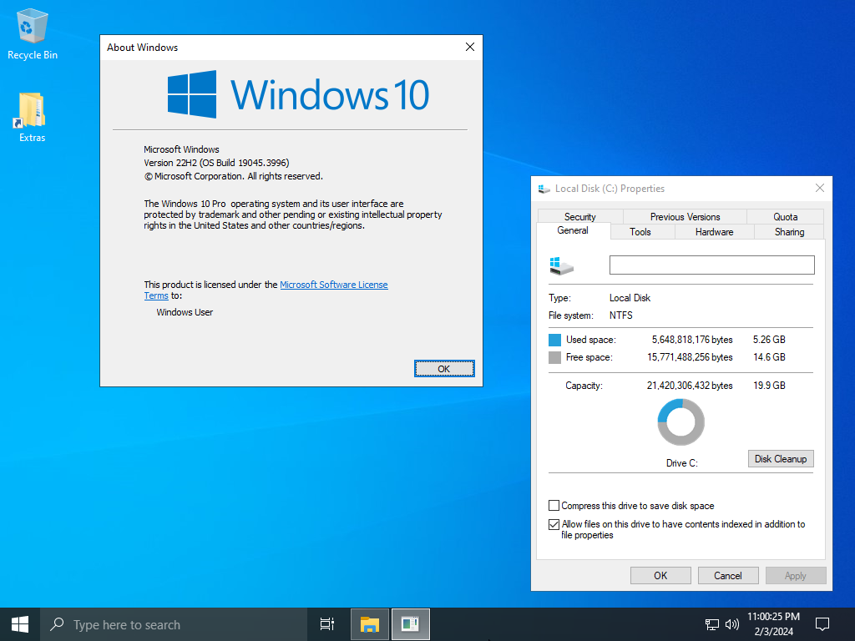The image size is (855, 641).
Task: Select the Previous Versions tab
Action: click(685, 217)
